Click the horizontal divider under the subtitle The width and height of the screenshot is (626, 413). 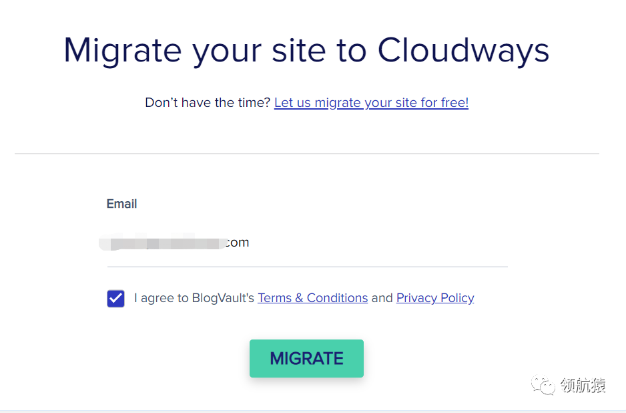point(306,154)
